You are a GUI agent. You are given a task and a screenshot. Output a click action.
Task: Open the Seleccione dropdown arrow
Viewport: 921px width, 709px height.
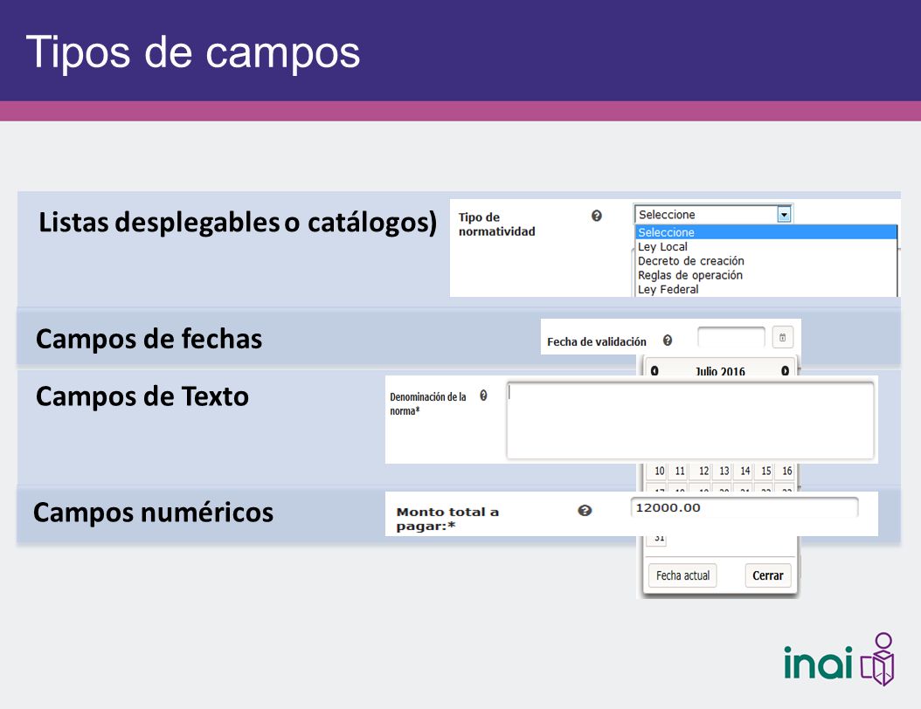784,215
